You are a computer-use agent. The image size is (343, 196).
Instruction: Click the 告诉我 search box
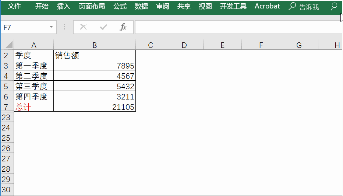(x=309, y=7)
